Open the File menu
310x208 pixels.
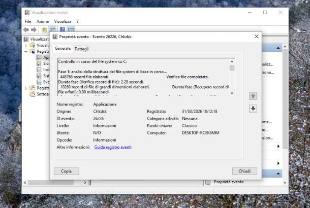[28, 21]
